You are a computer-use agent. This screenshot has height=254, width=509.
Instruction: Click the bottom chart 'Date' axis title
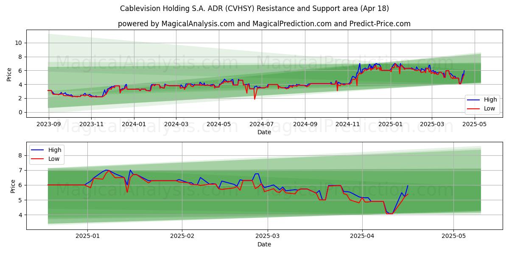[x=264, y=244]
